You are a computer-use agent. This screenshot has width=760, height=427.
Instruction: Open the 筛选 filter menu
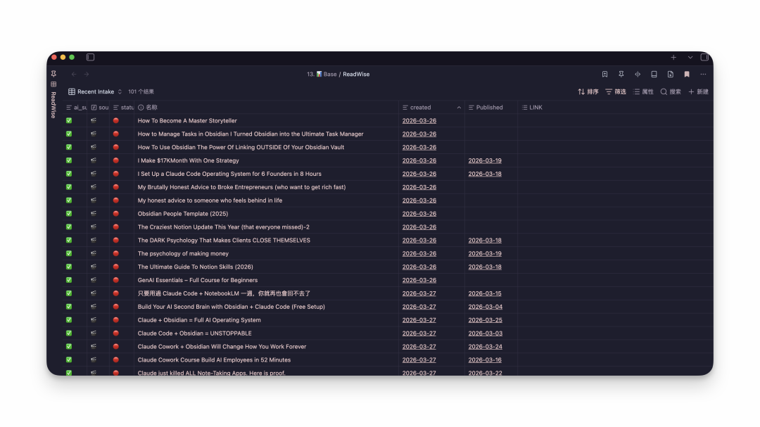[616, 91]
